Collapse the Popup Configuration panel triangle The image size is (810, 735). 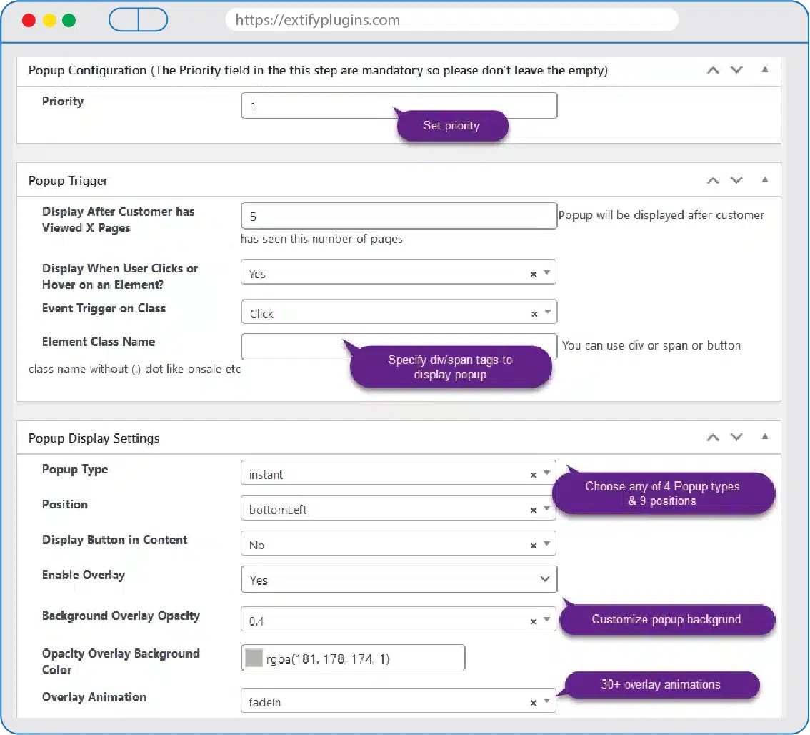pos(764,70)
